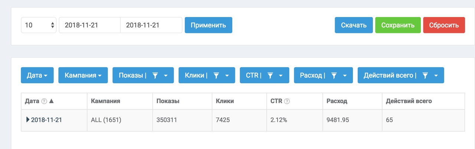Click the blue Скачать button

(x=354, y=25)
